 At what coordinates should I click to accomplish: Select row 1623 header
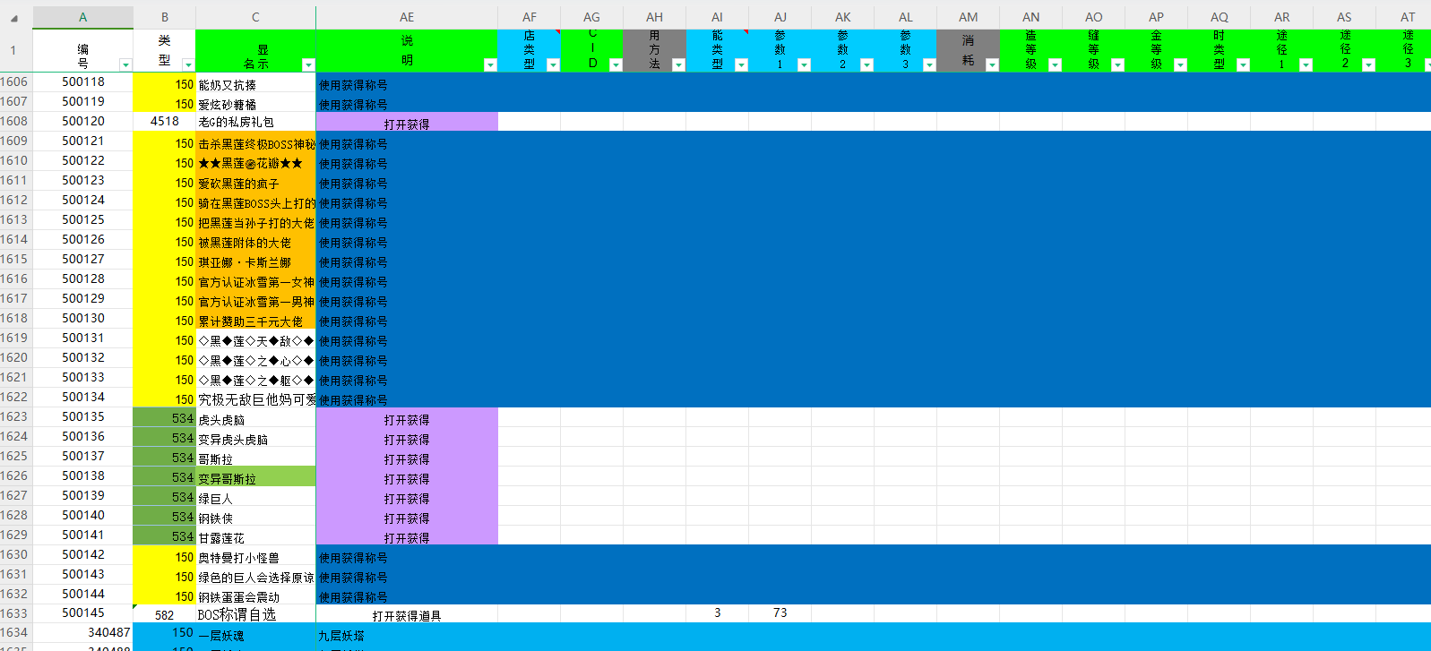[x=15, y=416]
